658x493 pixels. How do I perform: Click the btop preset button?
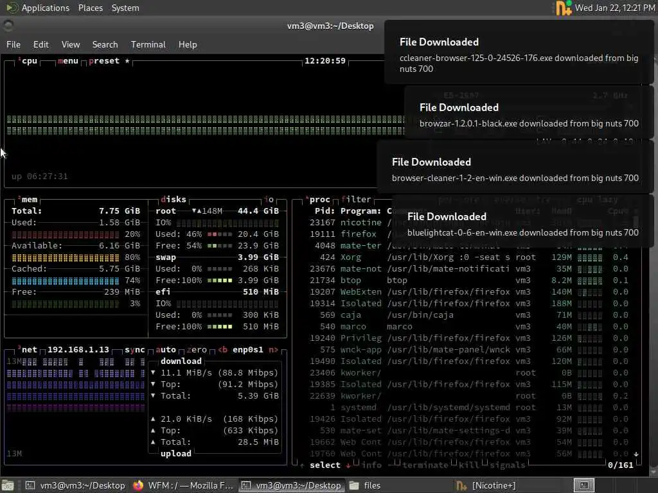point(104,61)
